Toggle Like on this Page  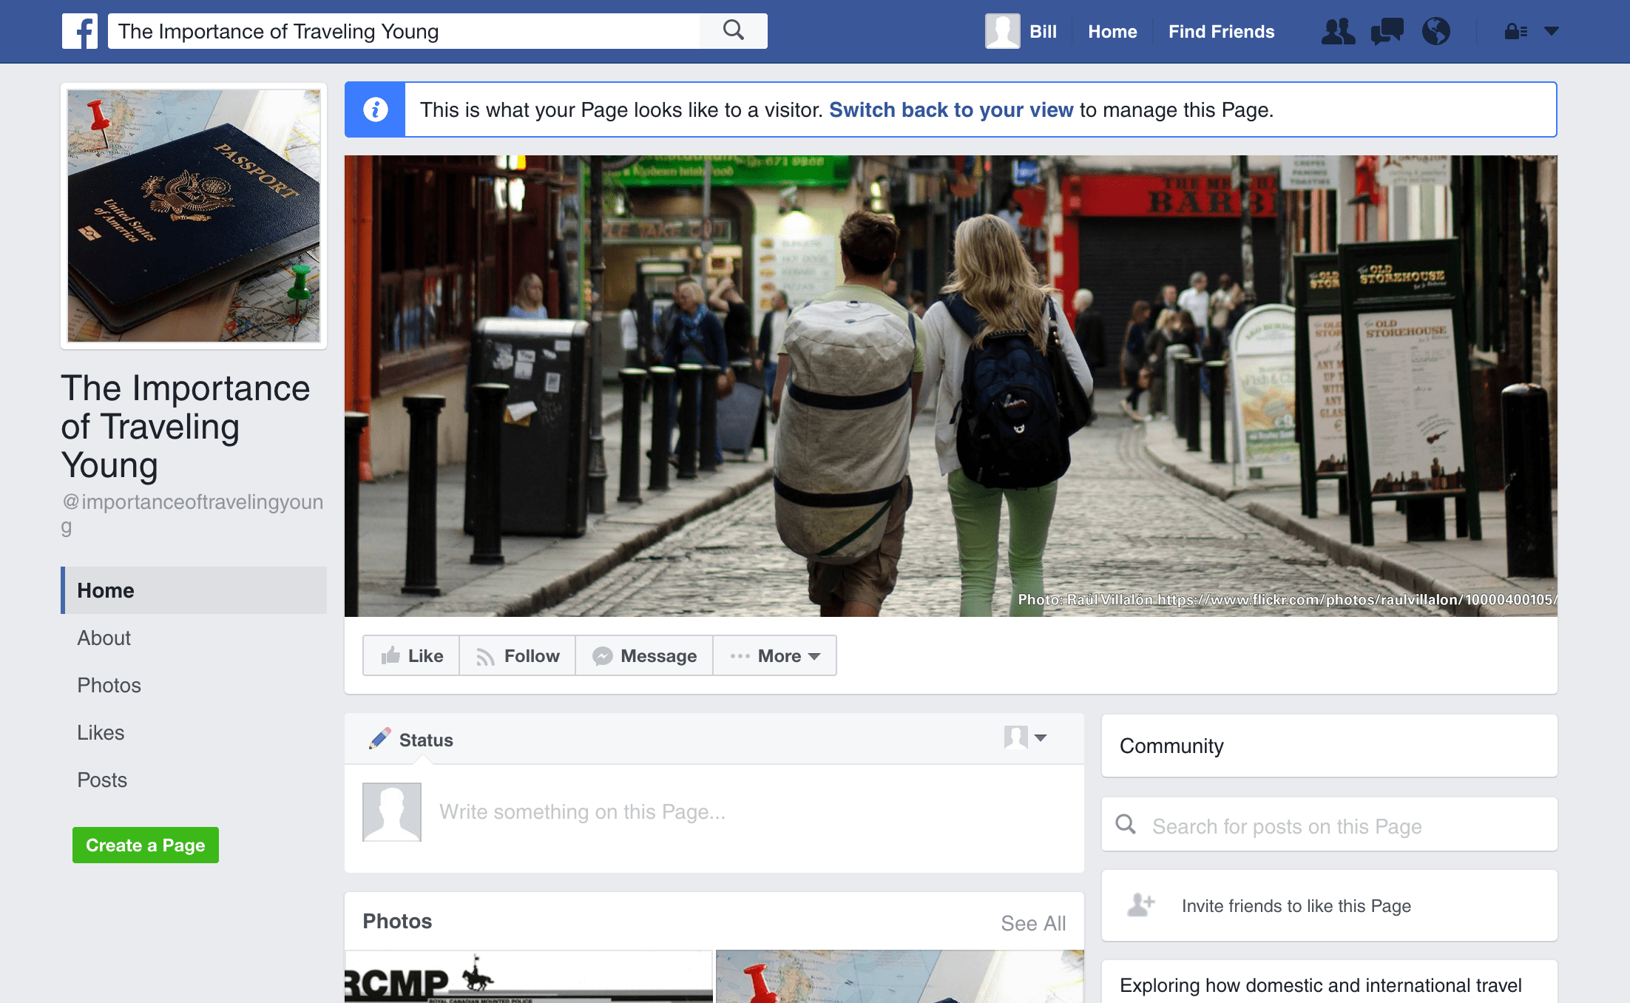pyautogui.click(x=412, y=655)
